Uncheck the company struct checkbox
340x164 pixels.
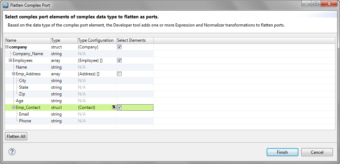pos(119,47)
